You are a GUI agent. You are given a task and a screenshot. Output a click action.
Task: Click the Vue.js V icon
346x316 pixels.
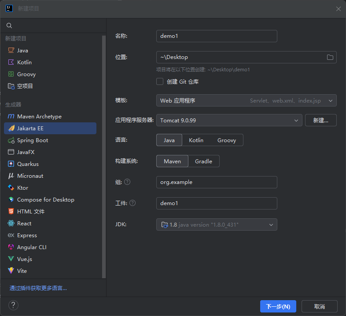click(x=11, y=259)
